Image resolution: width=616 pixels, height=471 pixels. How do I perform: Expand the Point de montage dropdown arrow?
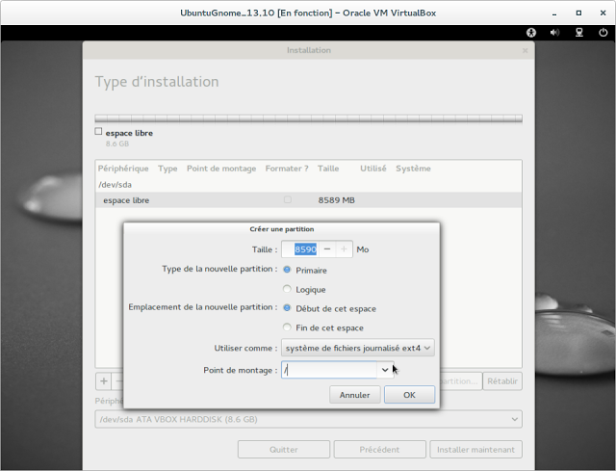coord(385,370)
